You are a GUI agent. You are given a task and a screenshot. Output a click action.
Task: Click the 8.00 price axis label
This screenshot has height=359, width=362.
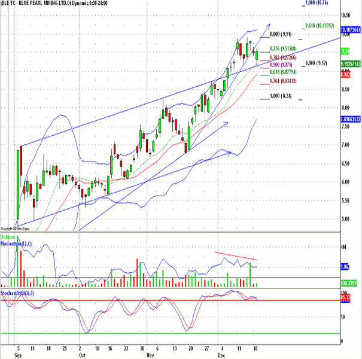(346, 108)
